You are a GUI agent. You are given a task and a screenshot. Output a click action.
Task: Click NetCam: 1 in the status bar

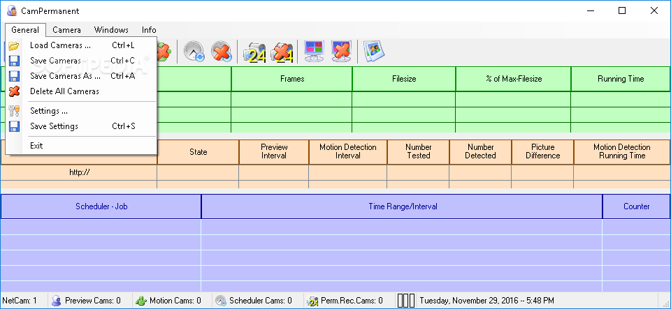tap(20, 301)
